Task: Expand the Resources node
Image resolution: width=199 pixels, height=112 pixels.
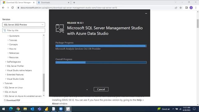Action: coord(8,57)
